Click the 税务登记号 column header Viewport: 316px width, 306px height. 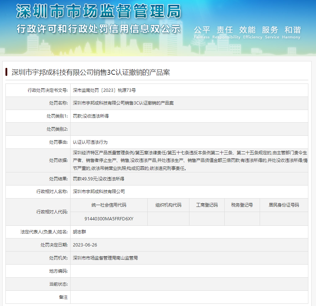pos(242,205)
